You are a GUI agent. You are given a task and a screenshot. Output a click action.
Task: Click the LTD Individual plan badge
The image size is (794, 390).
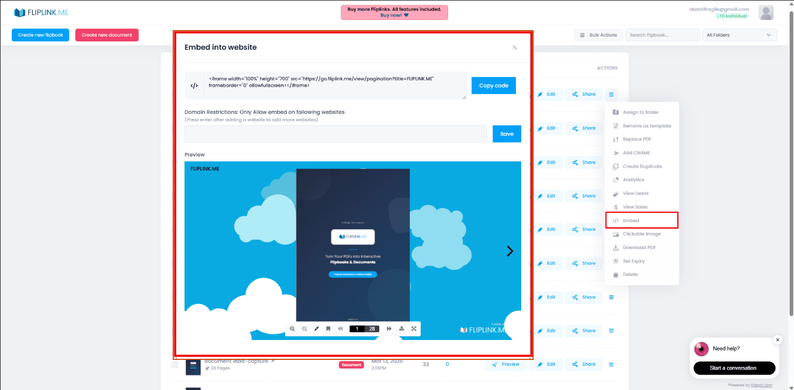732,16
